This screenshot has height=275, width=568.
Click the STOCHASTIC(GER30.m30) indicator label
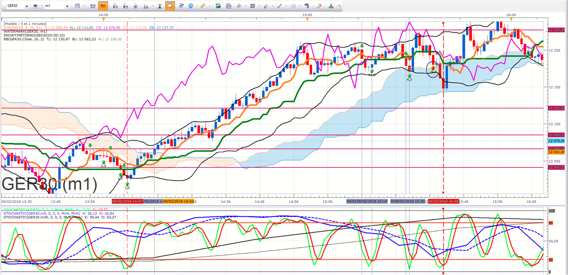(43, 217)
